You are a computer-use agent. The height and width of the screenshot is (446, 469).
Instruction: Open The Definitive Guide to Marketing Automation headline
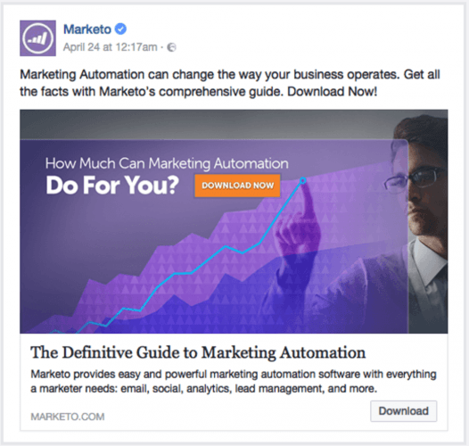(198, 352)
